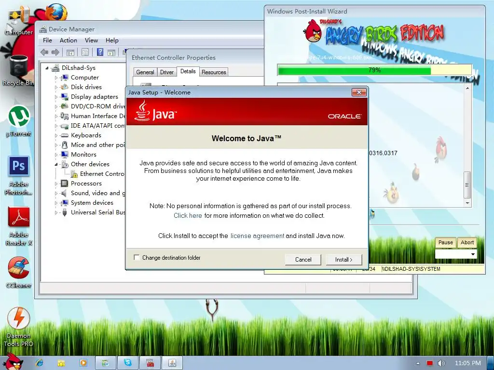Click the 11:05 PM taskbar clock
Image resolution: width=494 pixels, height=370 pixels.
468,363
